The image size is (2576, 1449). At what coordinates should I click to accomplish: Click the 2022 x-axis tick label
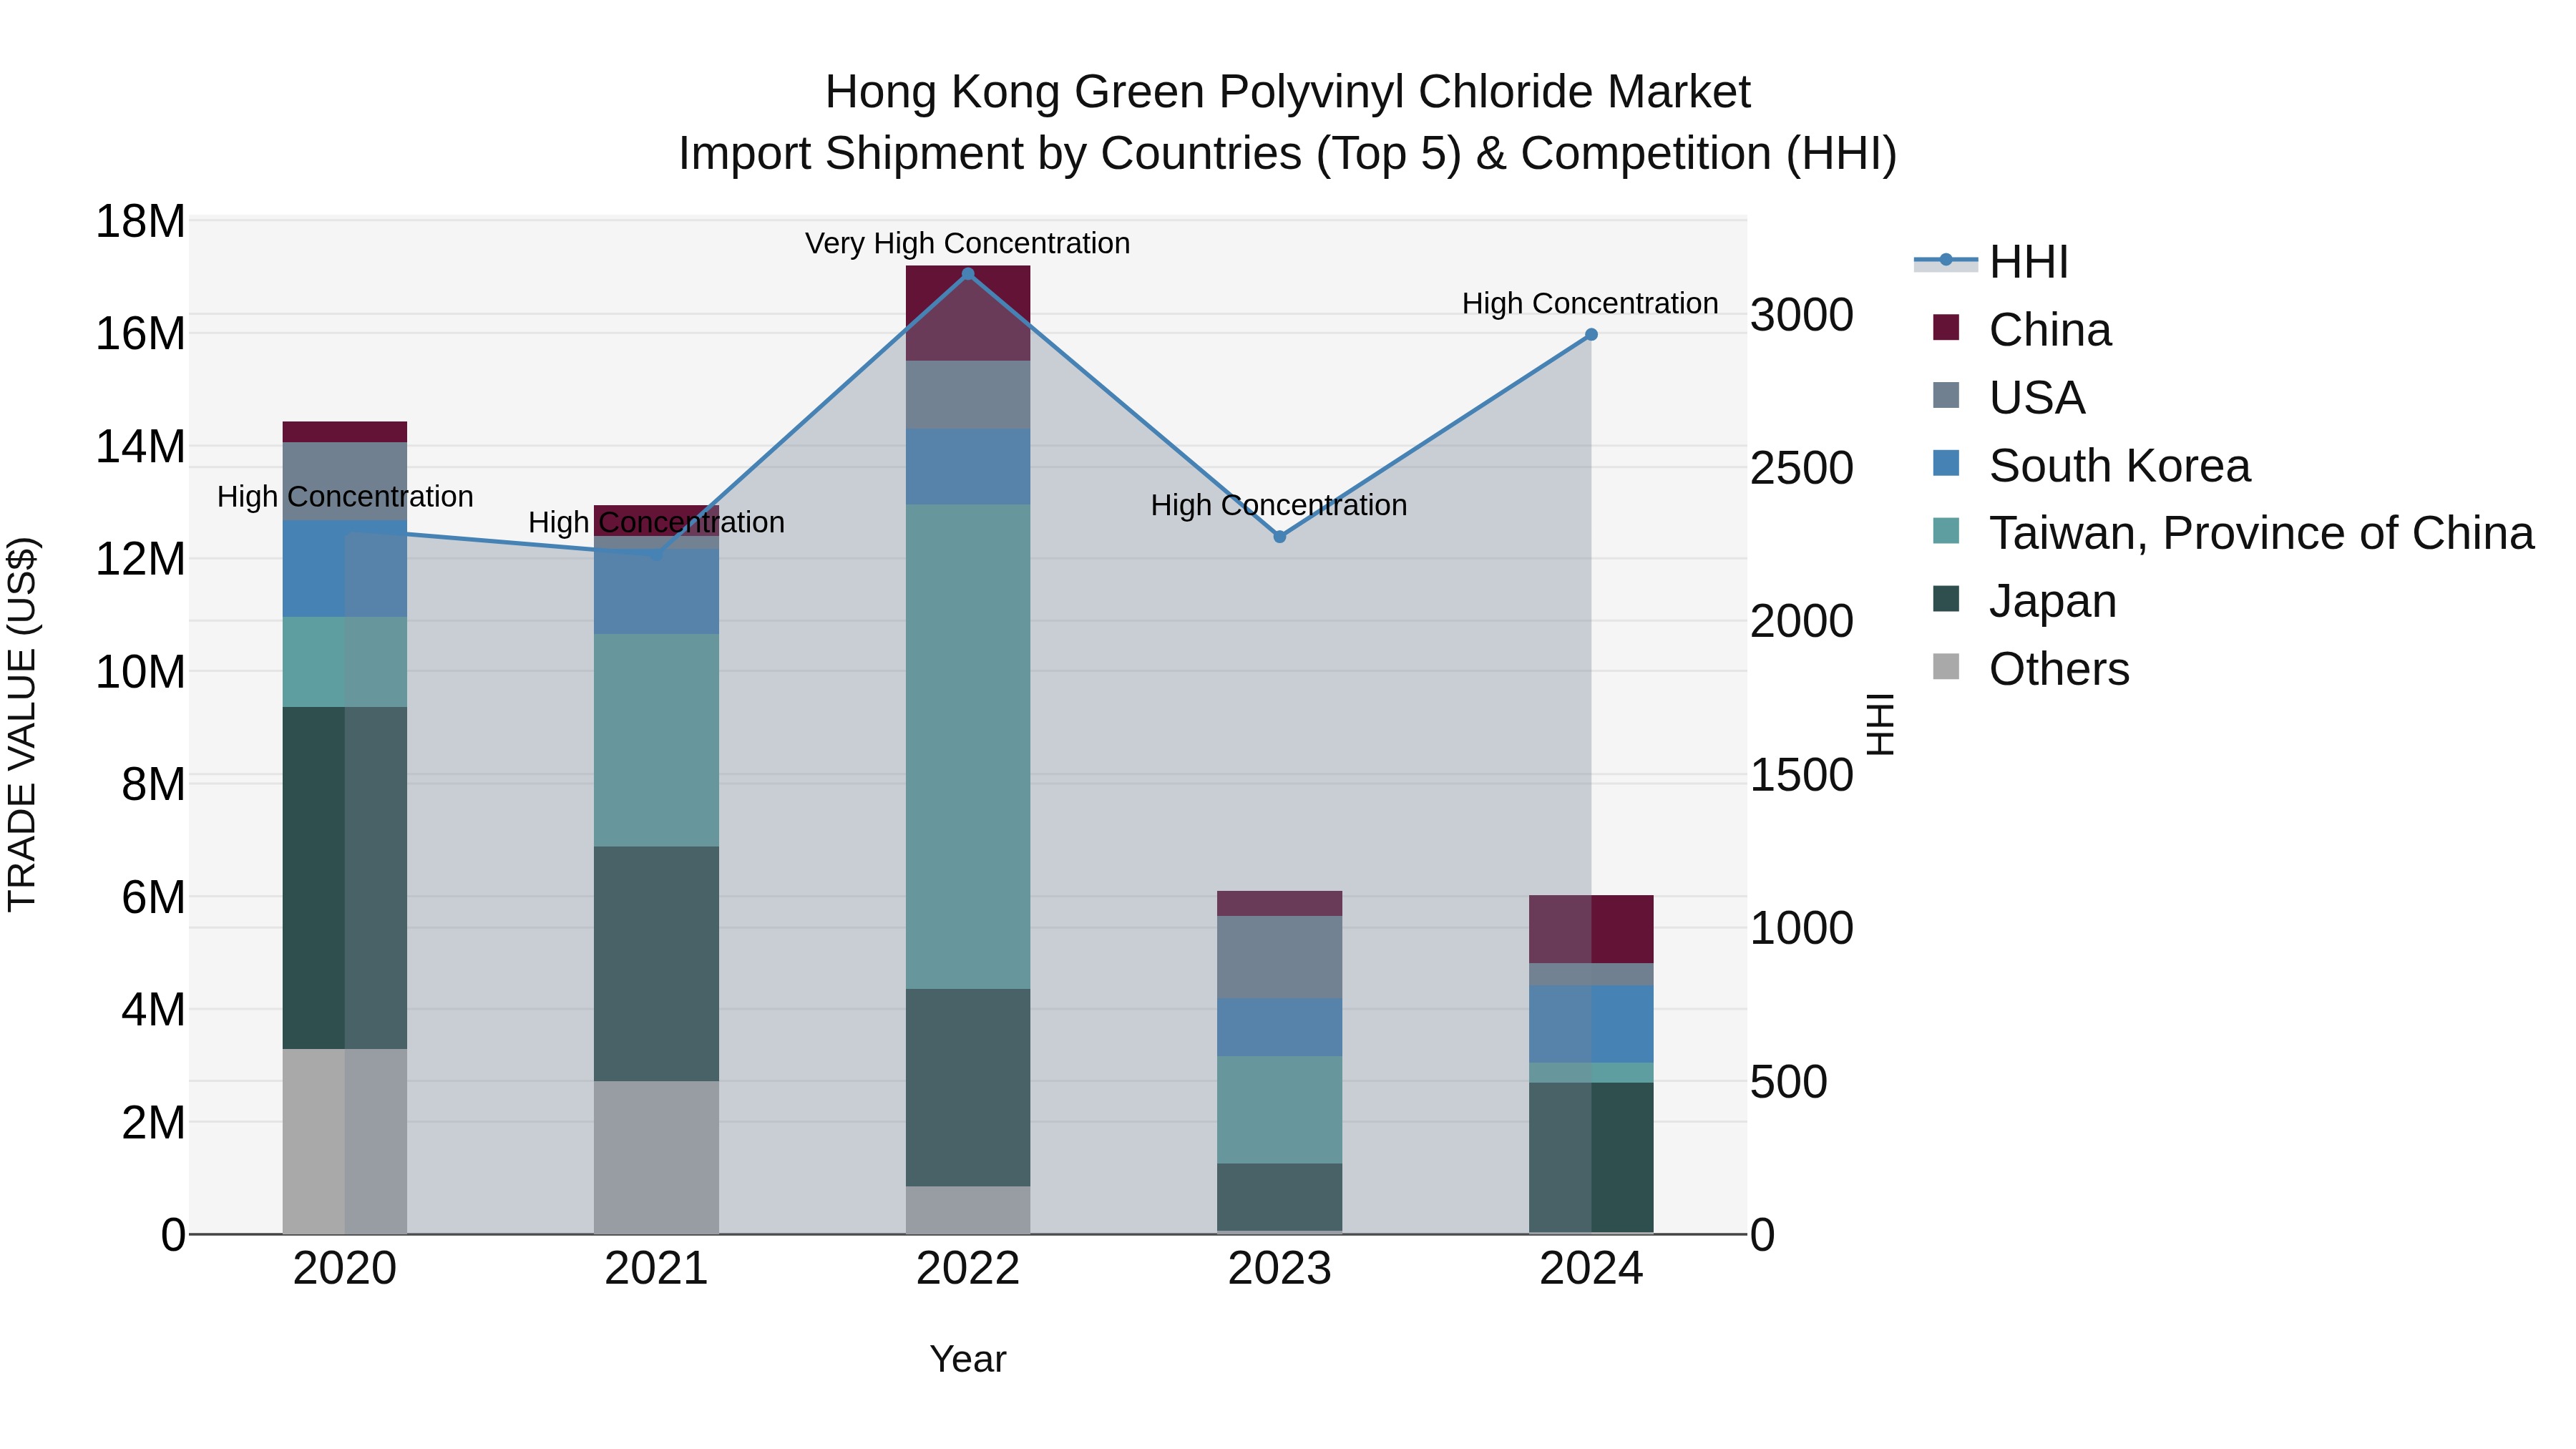point(968,1269)
